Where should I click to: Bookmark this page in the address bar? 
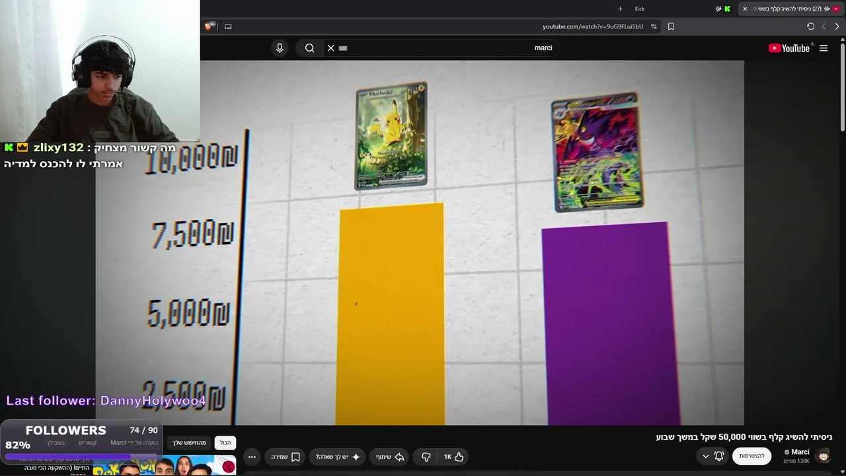tap(671, 26)
